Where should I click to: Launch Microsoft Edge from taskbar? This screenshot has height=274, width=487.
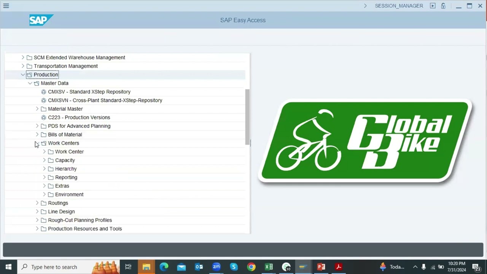164,267
